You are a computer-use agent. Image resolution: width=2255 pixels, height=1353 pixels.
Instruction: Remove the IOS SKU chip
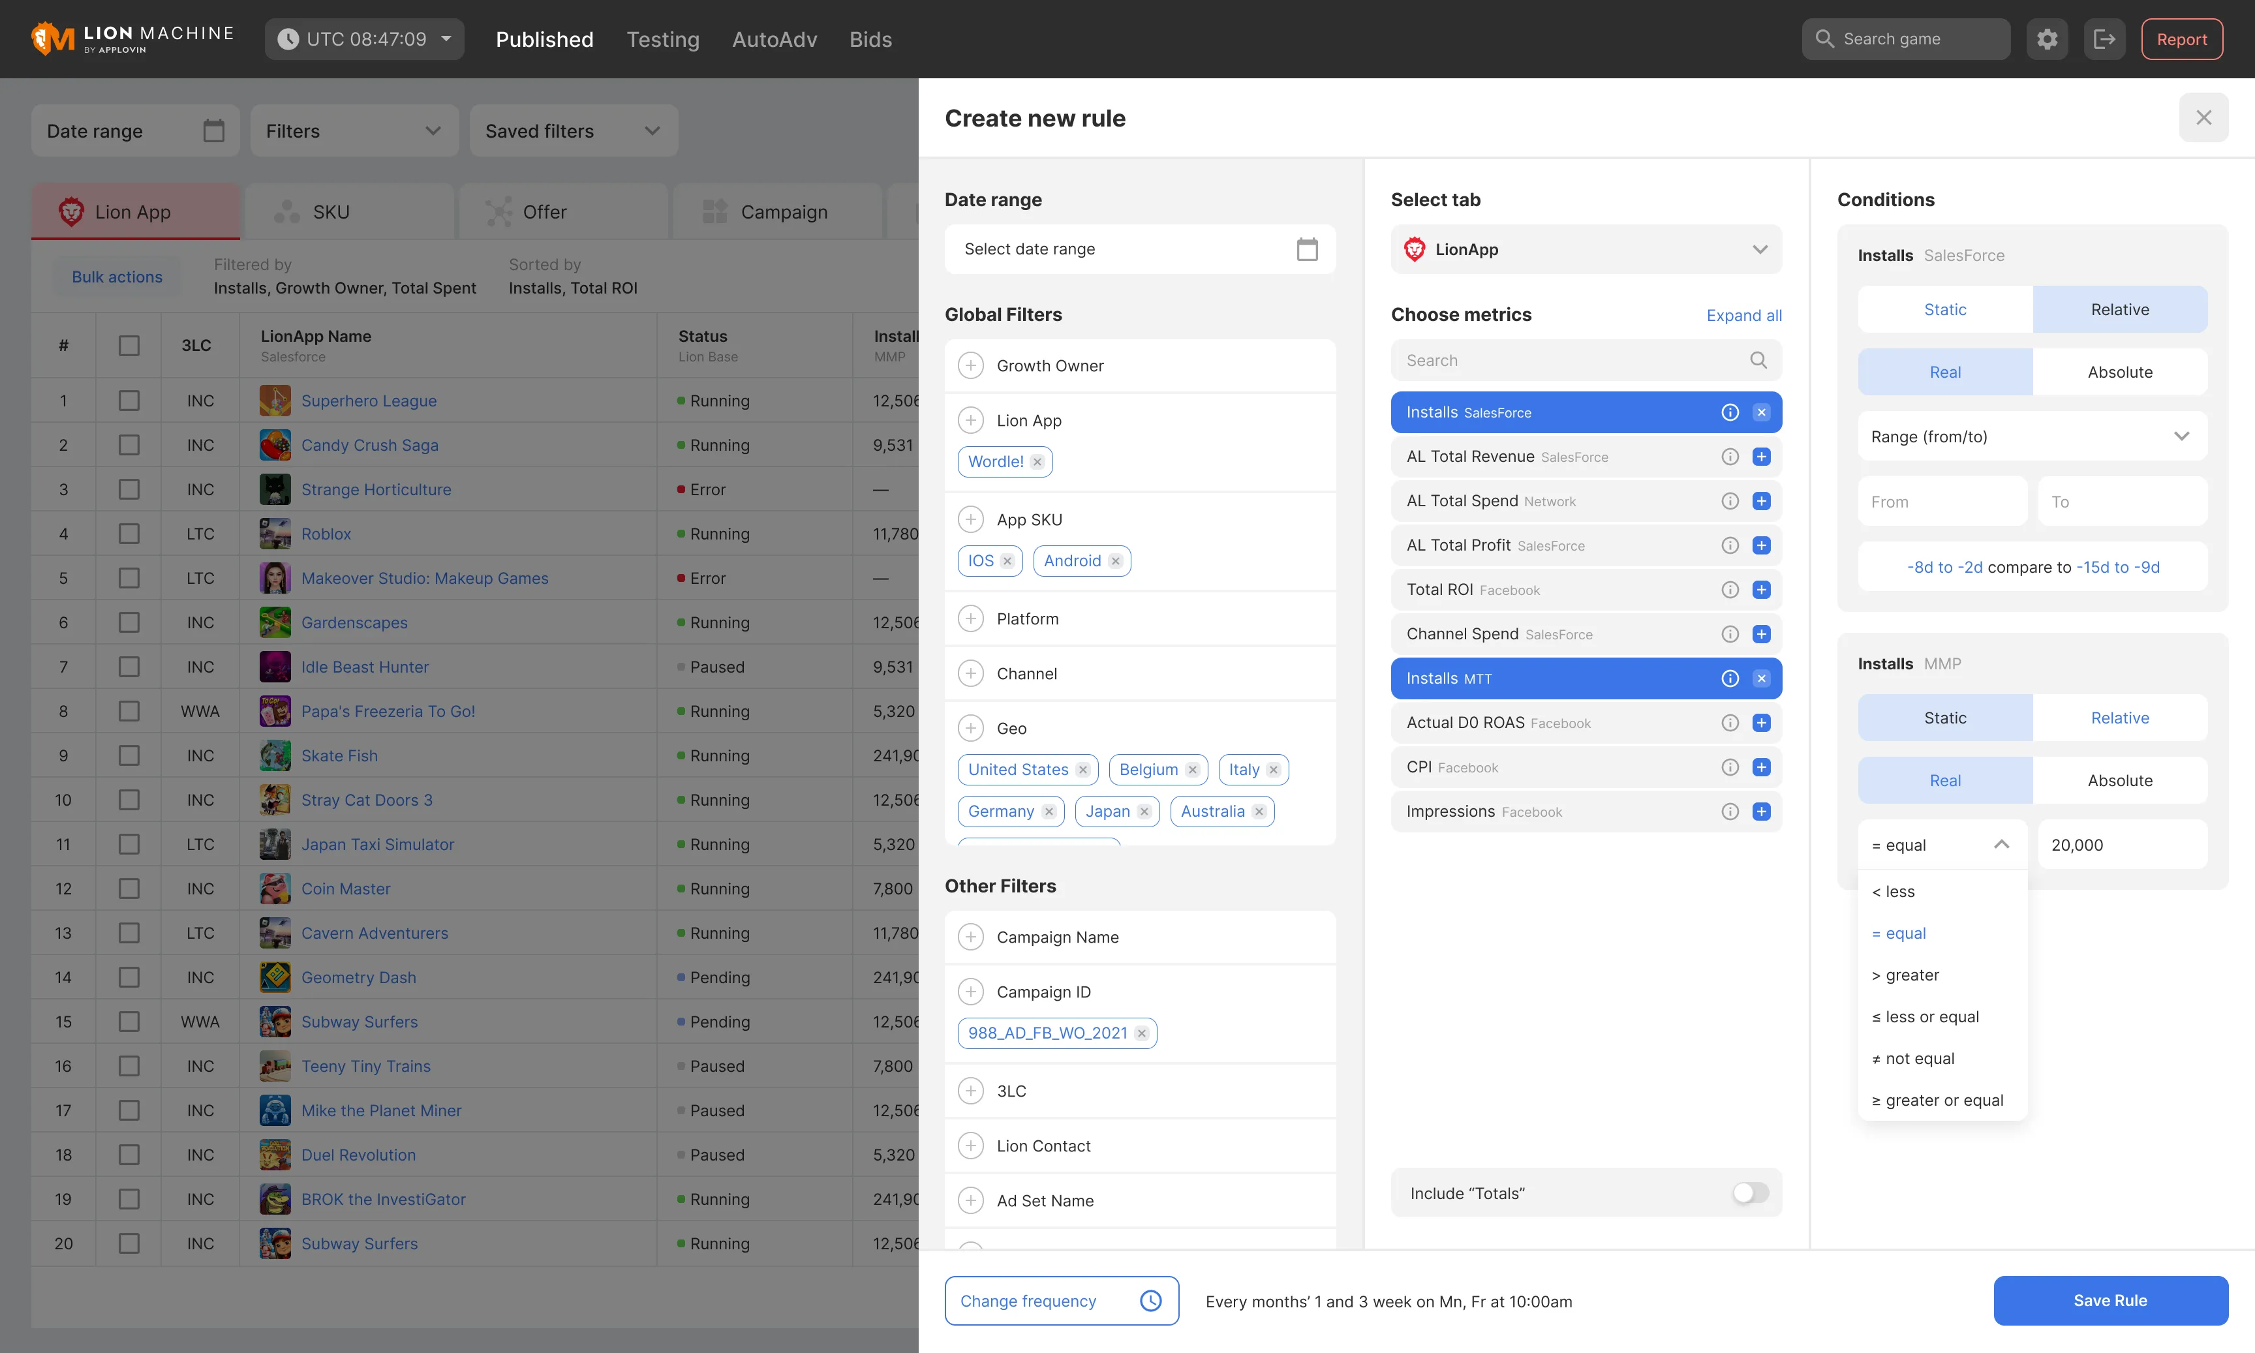click(x=1007, y=561)
